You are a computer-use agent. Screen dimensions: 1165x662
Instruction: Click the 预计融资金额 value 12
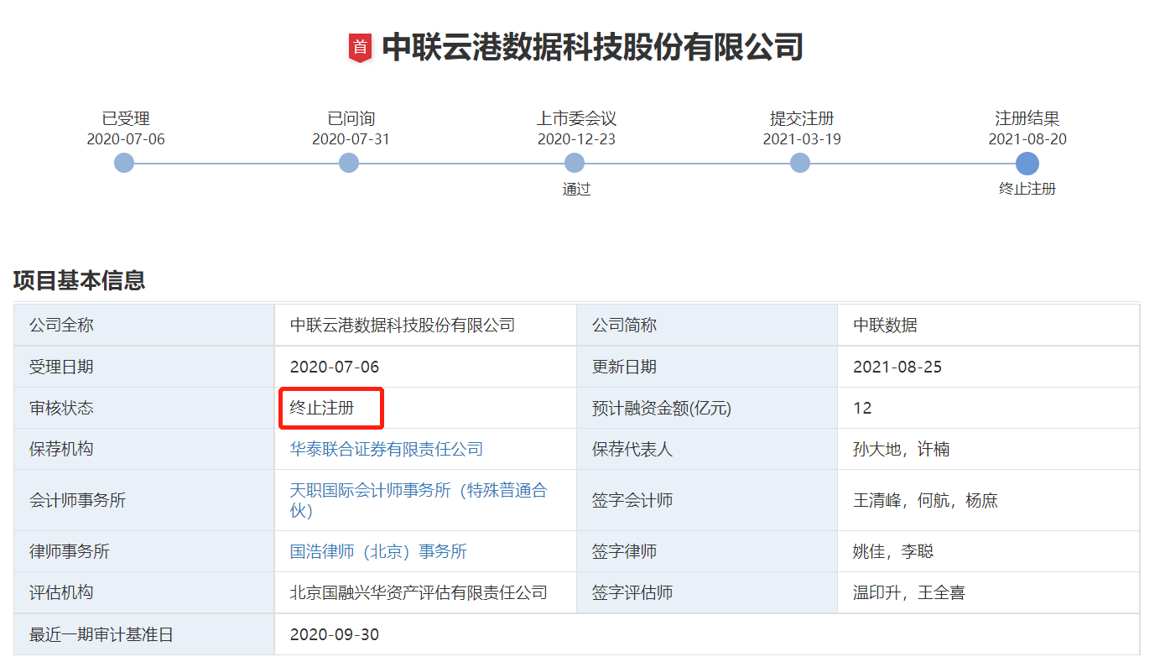click(862, 409)
